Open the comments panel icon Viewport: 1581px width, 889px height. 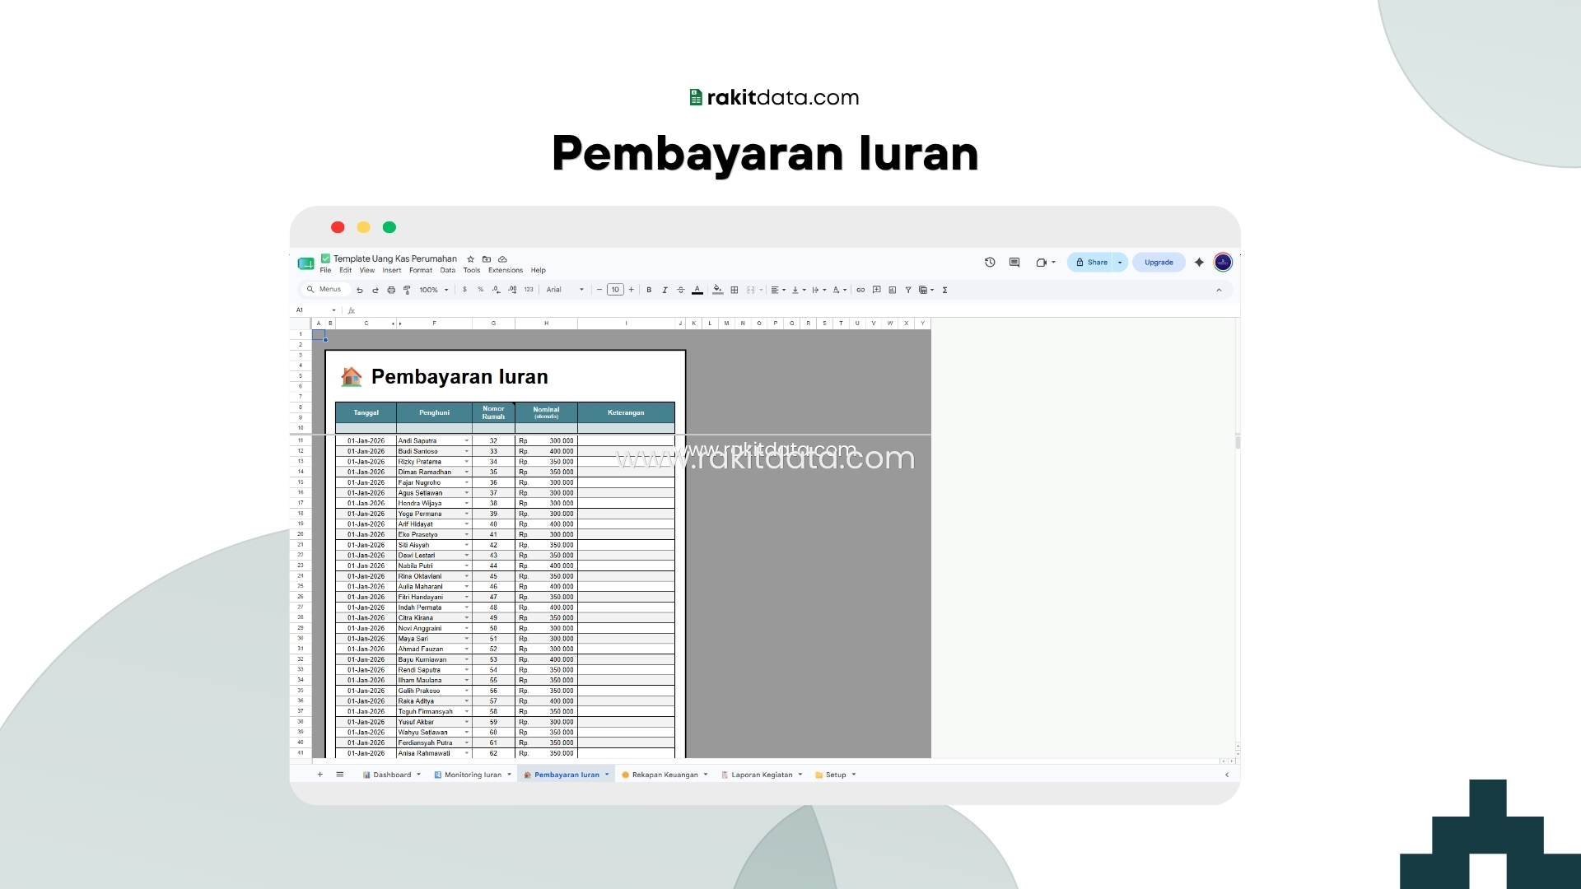coord(1014,263)
